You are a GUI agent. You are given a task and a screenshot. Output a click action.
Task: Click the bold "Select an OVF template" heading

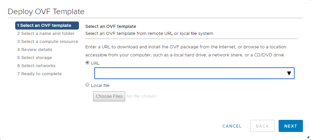coord(111,26)
